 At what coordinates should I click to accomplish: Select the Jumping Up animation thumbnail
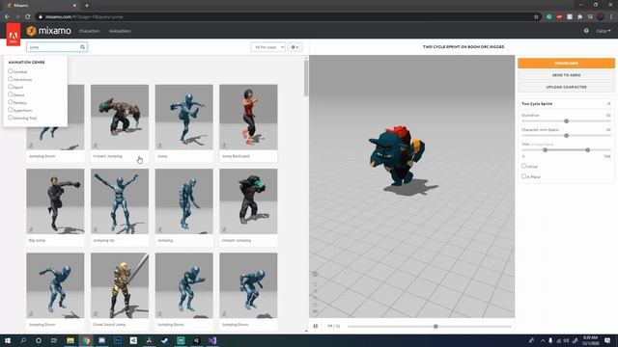(x=120, y=201)
